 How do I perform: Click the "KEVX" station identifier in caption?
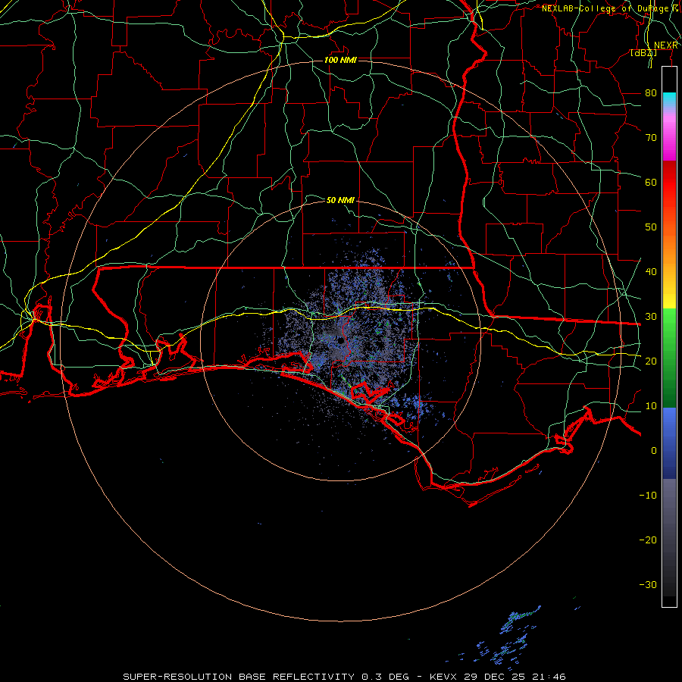[443, 677]
